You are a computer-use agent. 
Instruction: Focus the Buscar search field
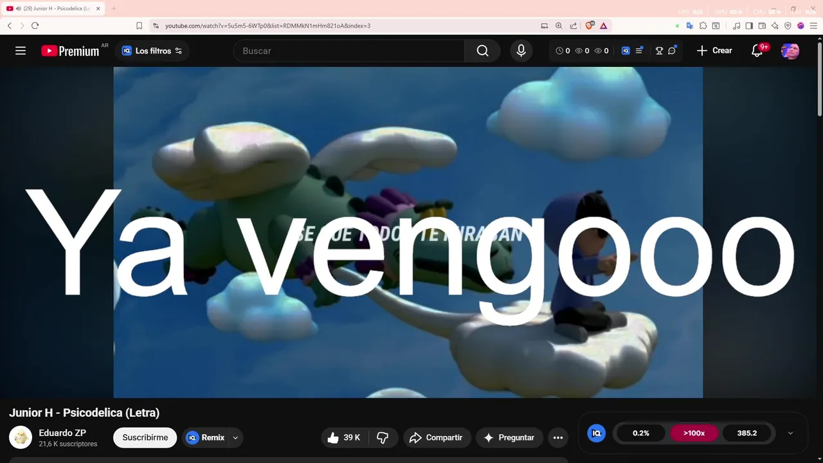348,51
